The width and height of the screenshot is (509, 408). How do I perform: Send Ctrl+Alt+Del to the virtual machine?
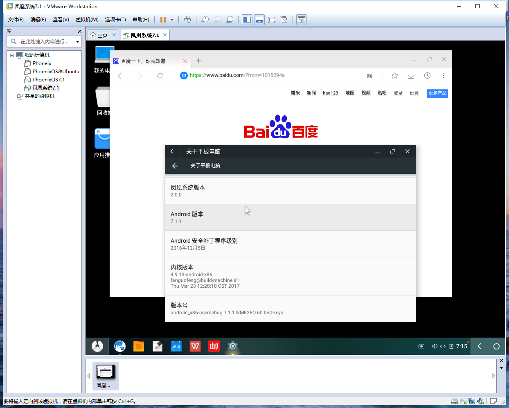coord(187,20)
